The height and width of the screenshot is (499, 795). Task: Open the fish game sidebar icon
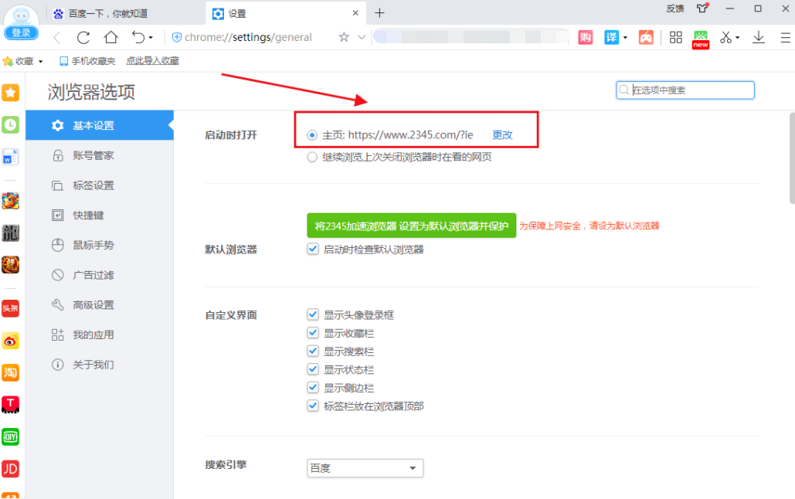(x=10, y=201)
